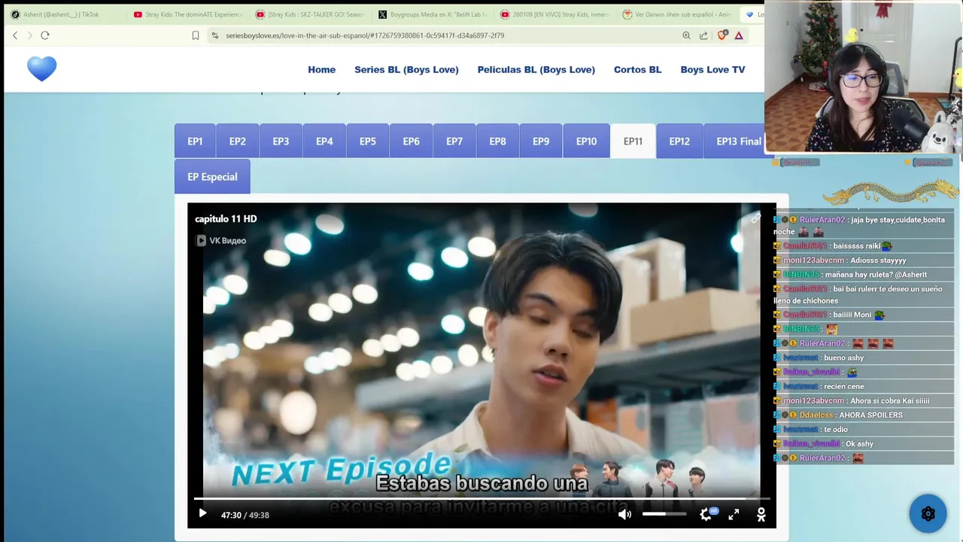The image size is (963, 542).
Task: Adjust the video volume slider
Action: coord(664,514)
